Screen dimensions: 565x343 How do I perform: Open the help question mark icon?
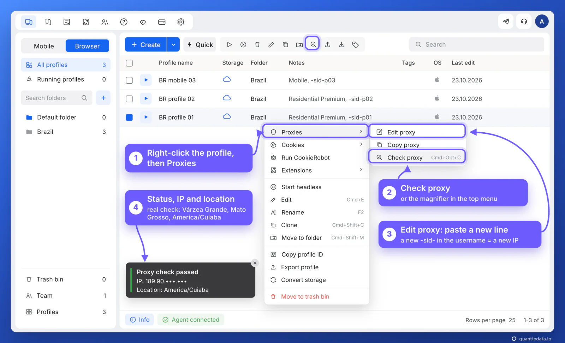pos(124,22)
